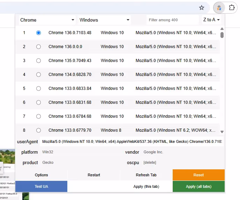
Task: Select radio for Chrome 133.0.6784.68
Action: click(38, 116)
